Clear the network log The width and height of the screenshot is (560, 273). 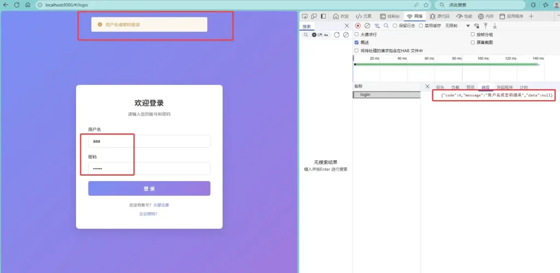coord(367,26)
